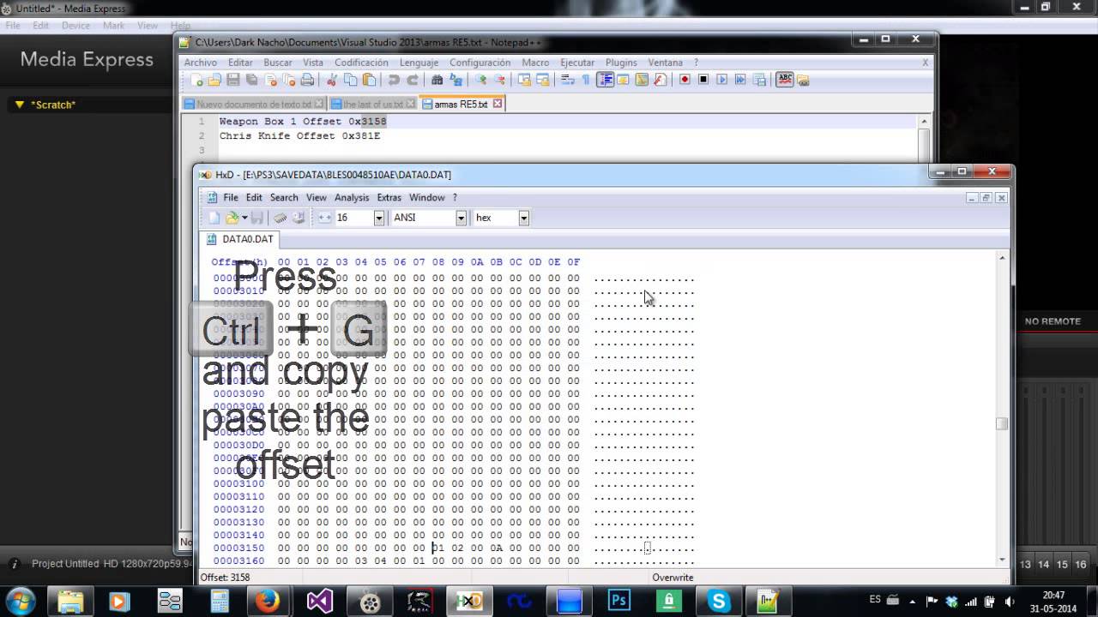Open the Windows calculator taskbar icon
Viewport: 1098px width, 617px height.
(x=220, y=601)
